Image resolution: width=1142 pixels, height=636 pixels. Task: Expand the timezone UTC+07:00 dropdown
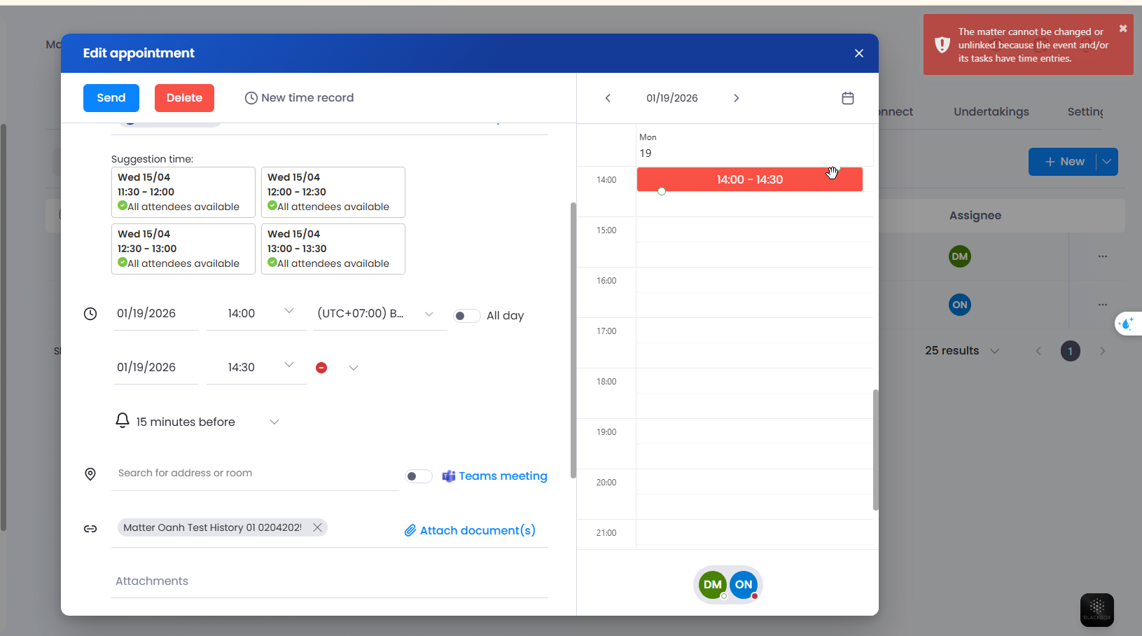[429, 314]
